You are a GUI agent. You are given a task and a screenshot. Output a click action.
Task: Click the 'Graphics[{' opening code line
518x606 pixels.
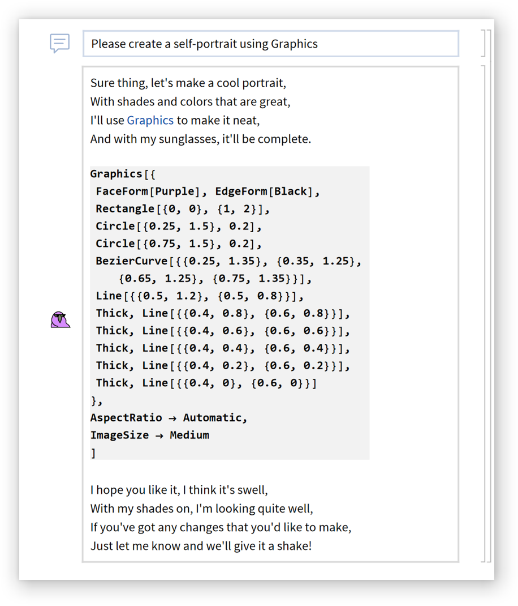coord(122,174)
